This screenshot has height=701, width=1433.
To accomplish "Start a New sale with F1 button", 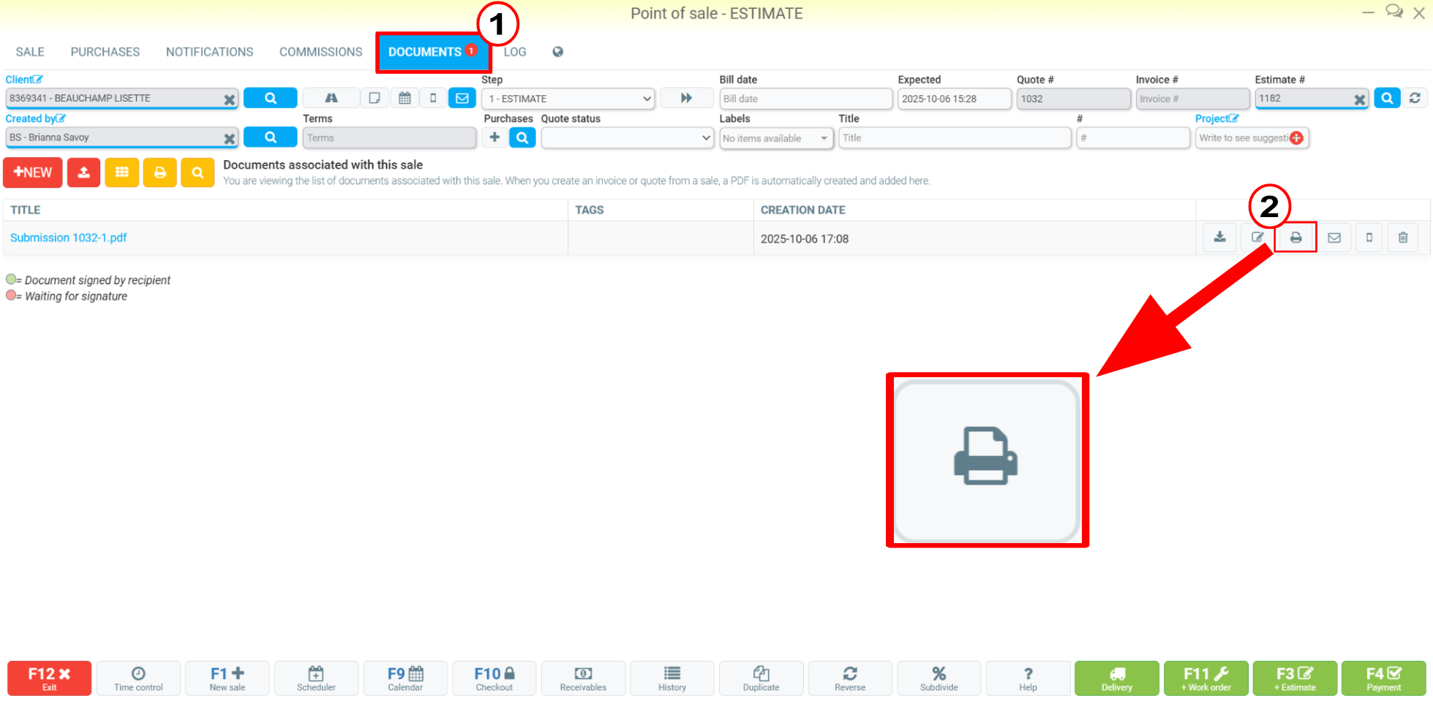I will [227, 678].
